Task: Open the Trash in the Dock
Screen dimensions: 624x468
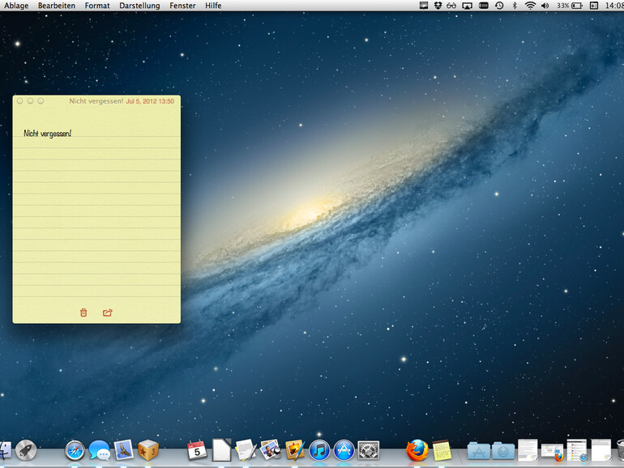Action: tap(619, 450)
